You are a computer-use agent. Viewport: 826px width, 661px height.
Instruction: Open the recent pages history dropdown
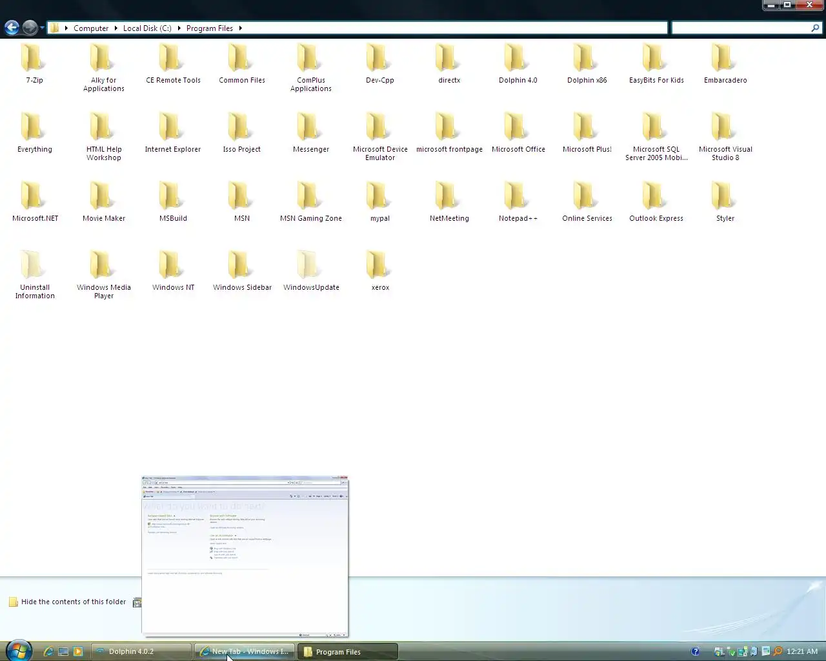coord(42,28)
